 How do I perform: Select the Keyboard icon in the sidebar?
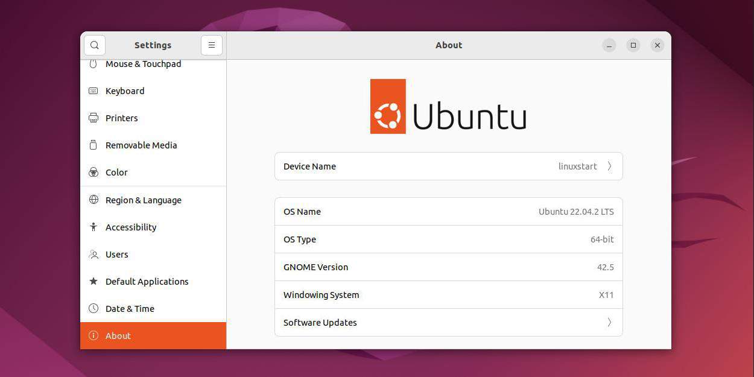tap(93, 91)
